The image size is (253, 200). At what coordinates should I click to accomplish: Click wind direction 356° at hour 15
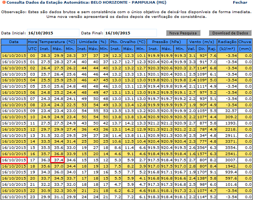[202, 148]
